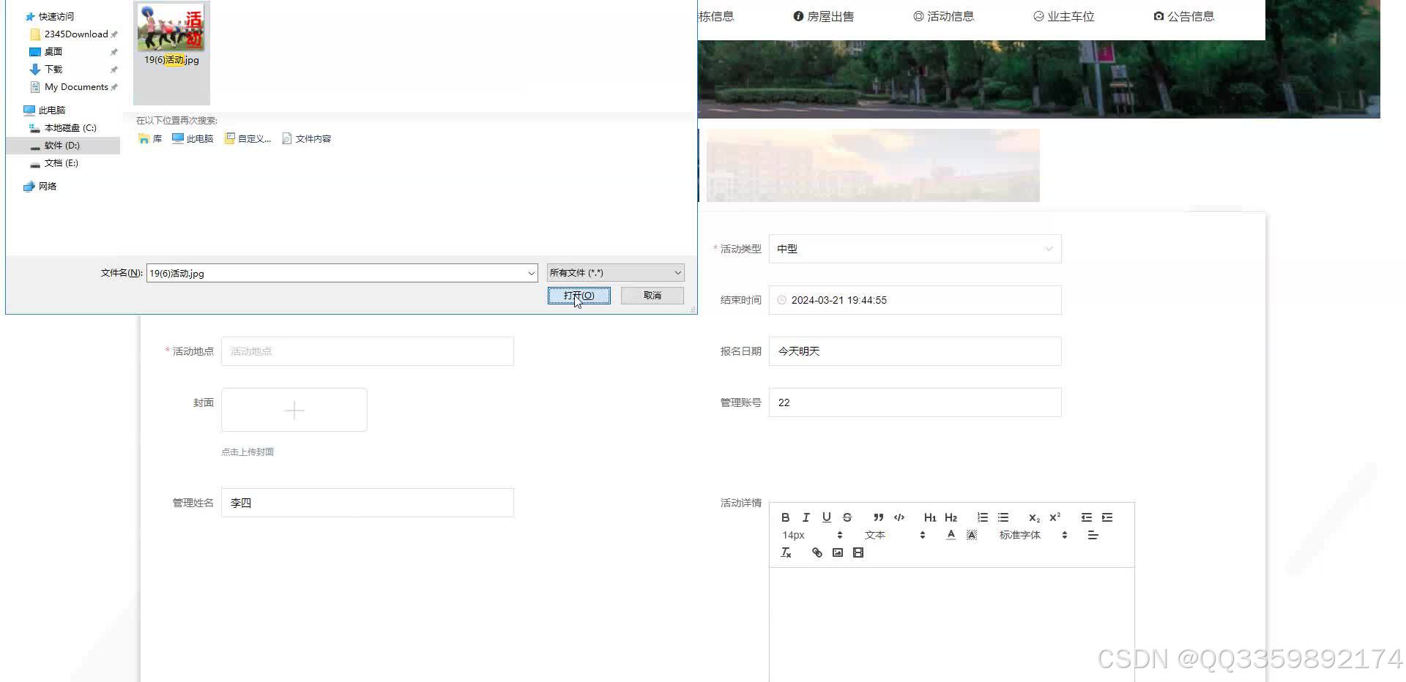This screenshot has height=682, width=1406.
Task: Click the 管理姓名 field containing 李四
Action: pos(368,503)
